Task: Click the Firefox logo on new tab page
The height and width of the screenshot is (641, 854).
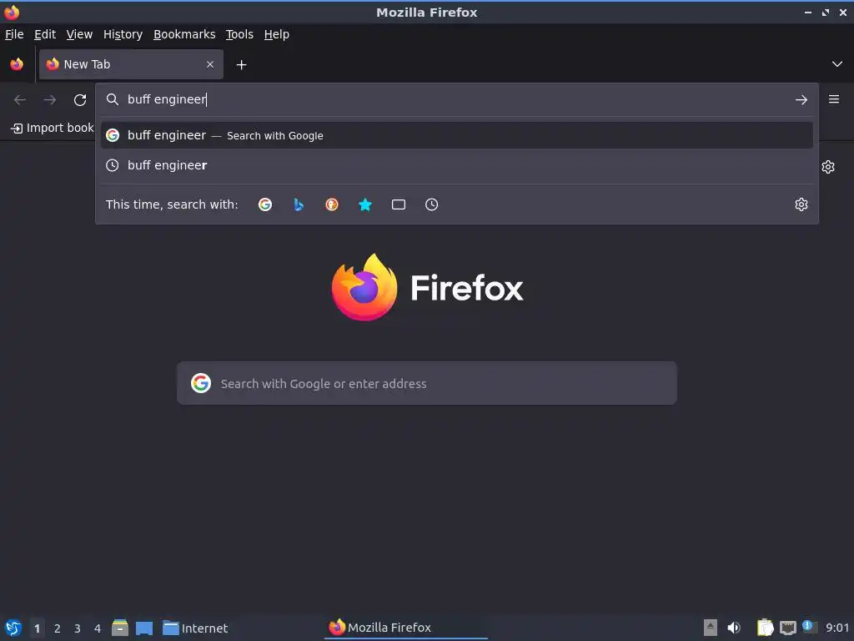Action: (427, 287)
